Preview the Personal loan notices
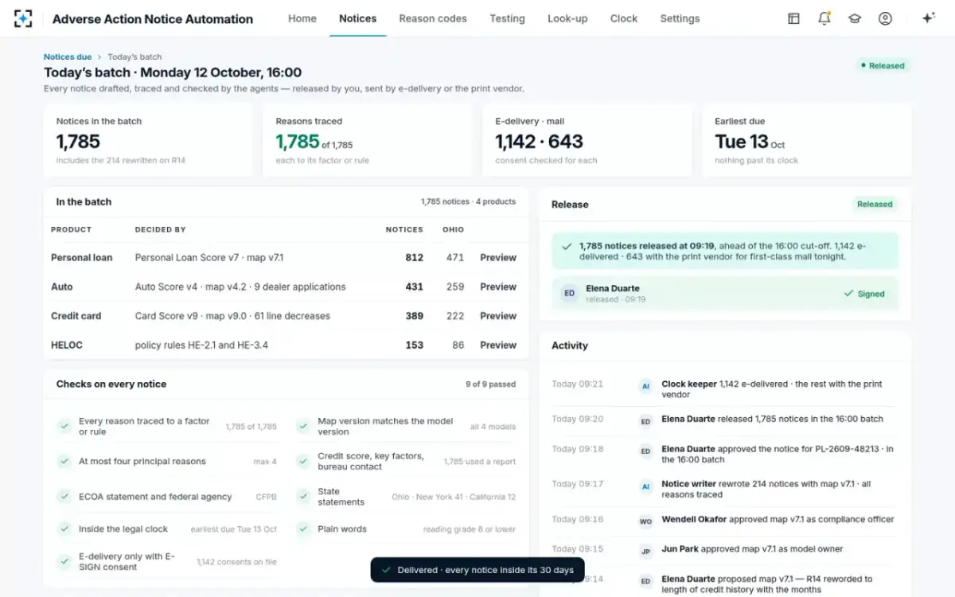 pos(498,258)
